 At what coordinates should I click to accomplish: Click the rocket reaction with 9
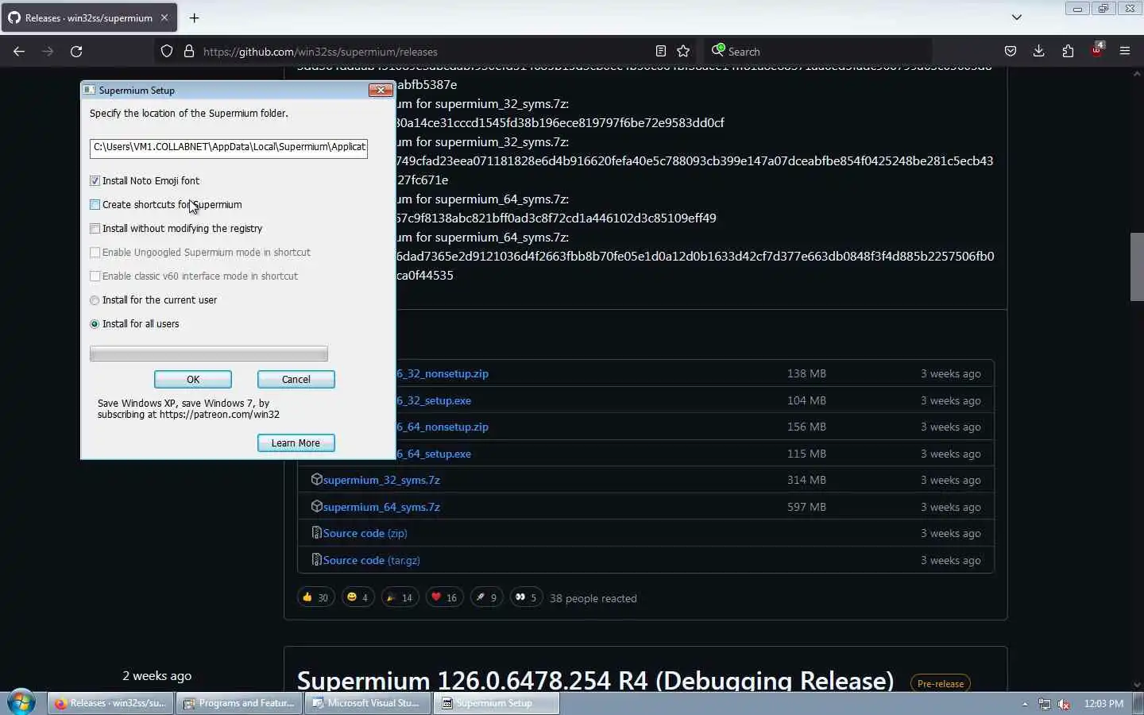point(487,597)
